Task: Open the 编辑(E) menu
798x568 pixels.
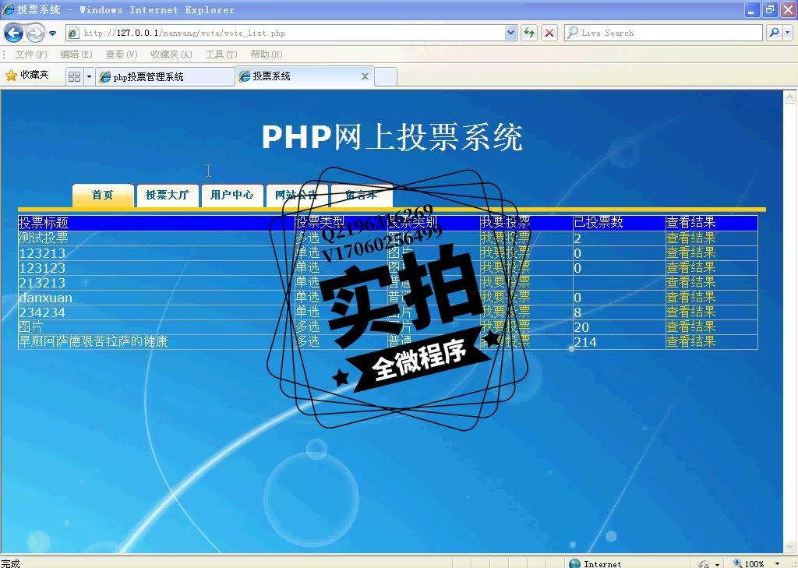Action: click(x=76, y=55)
